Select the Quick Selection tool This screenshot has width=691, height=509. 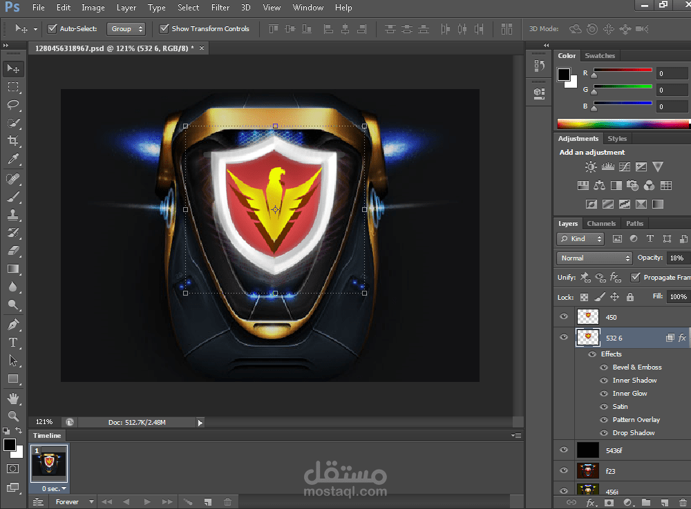click(x=13, y=123)
